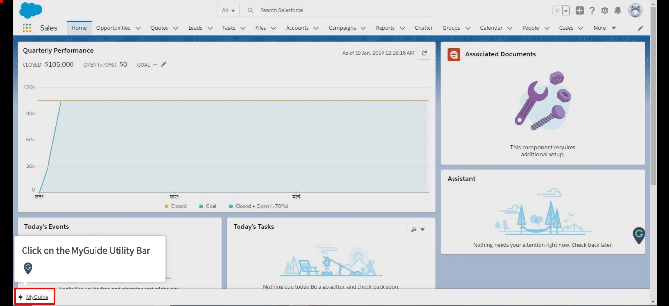
Task: Go to the Groups tab
Action: click(x=451, y=28)
